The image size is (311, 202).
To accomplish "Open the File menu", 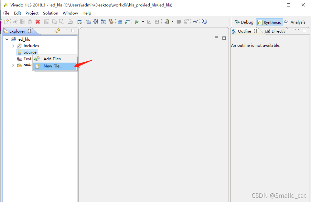I will (6, 13).
